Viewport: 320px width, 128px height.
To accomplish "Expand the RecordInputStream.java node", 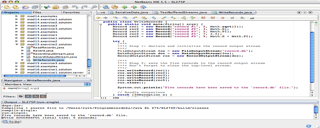I will [x=22, y=54].
